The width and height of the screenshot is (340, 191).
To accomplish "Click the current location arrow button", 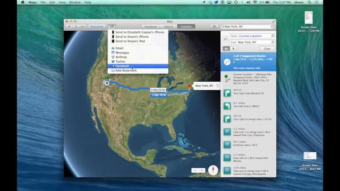I will coord(69,27).
